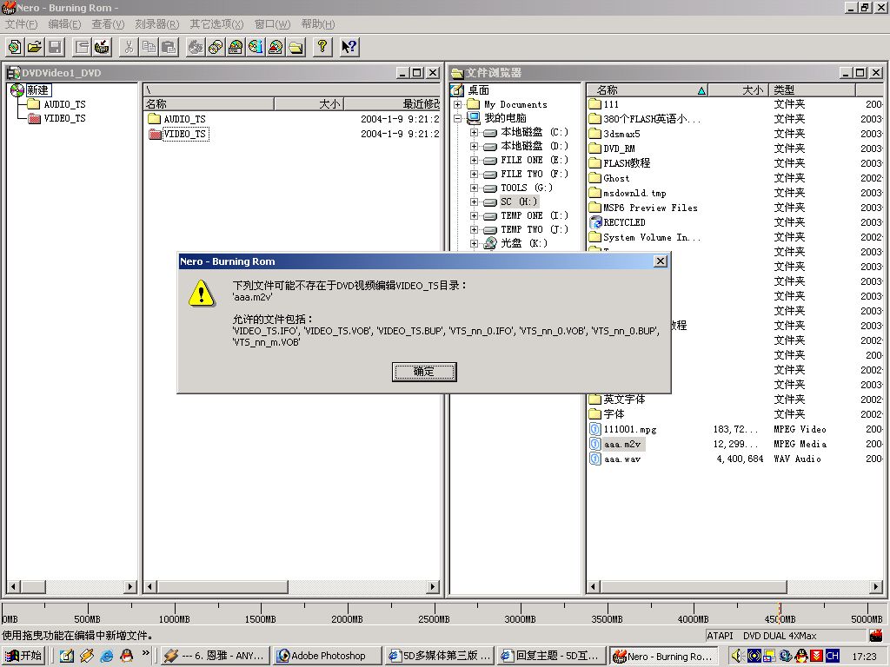This screenshot has width=890, height=667.
Task: Collapse the 我的电脑 tree node
Action: (457, 118)
